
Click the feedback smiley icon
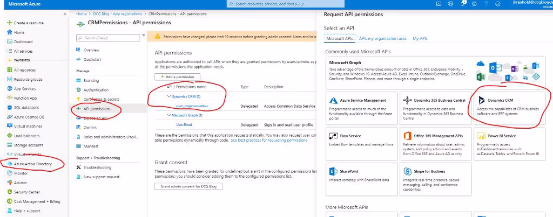pyautogui.click(x=497, y=4)
